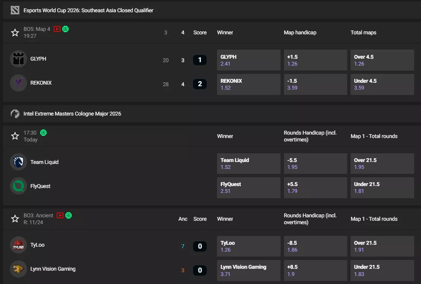The width and height of the screenshot is (421, 284).
Task: Open Esports World Cup 2026 qualifier title
Action: coord(88,10)
